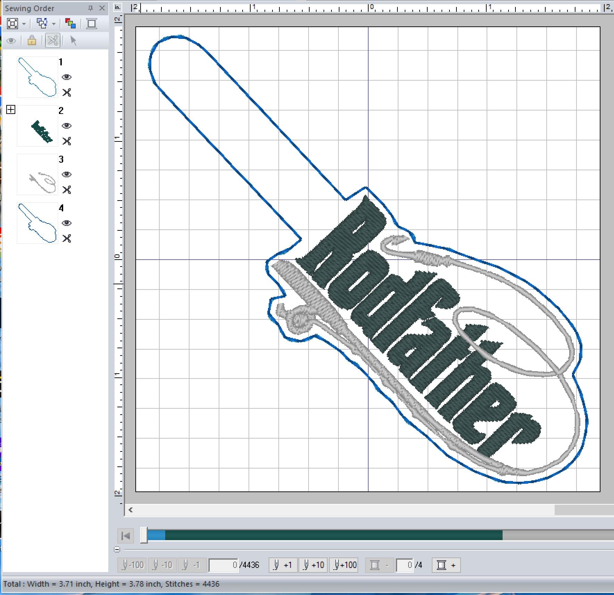Click the zoom-to-fit icon in Sewing Order
The width and height of the screenshot is (614, 595).
(x=12, y=24)
